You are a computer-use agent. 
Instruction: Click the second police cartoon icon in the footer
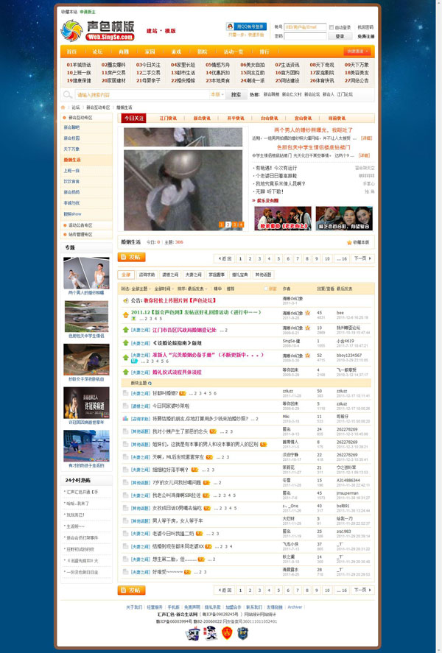(x=211, y=633)
